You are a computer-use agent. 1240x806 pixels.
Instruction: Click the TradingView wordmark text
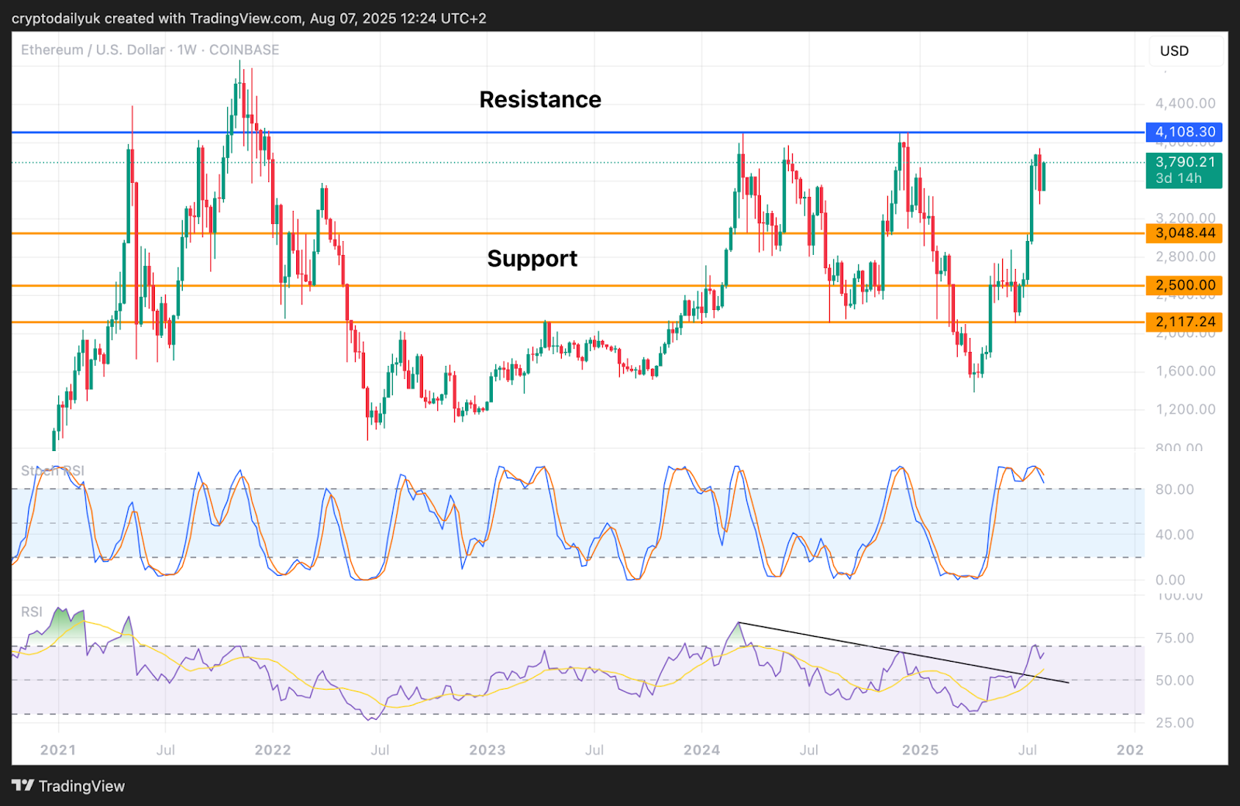tap(81, 787)
